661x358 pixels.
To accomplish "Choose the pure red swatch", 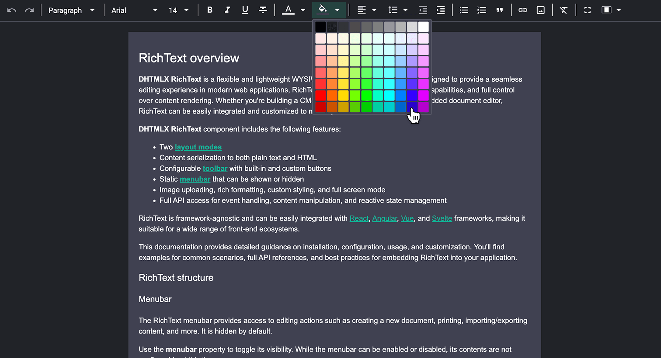I will (321, 96).
